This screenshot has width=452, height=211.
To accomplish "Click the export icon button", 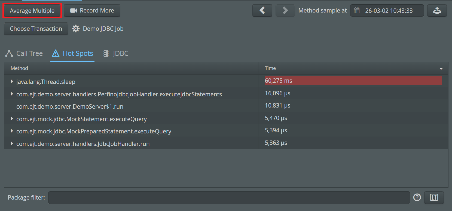I will 437,11.
